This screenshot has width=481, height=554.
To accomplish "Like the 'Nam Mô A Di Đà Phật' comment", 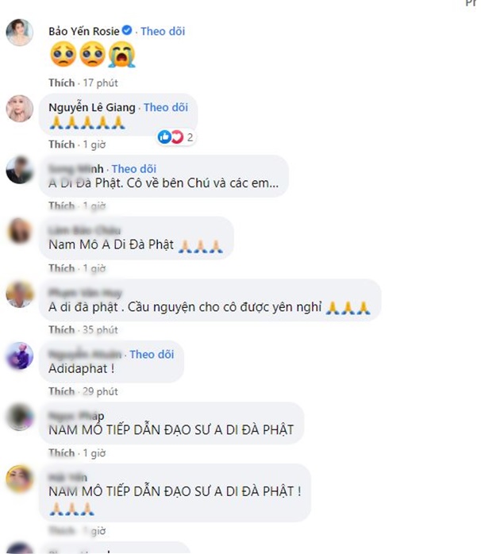I will [x=62, y=268].
